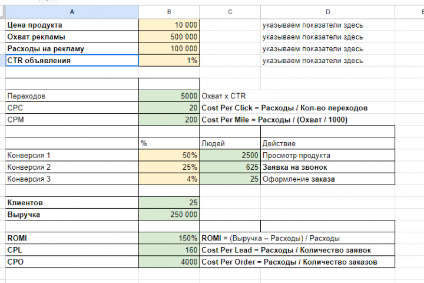Select the 'CPL' label cell

pyautogui.click(x=72, y=250)
